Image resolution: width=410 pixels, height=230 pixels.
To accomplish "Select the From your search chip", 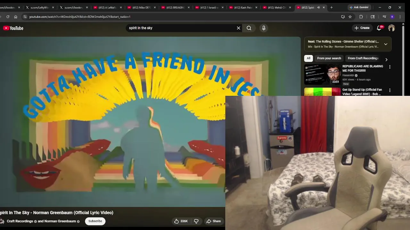I will (329, 58).
